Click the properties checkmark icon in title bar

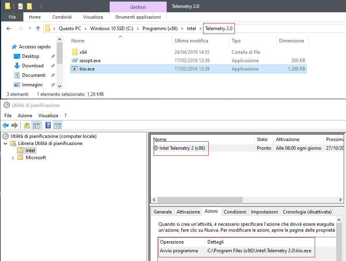pos(20,6)
